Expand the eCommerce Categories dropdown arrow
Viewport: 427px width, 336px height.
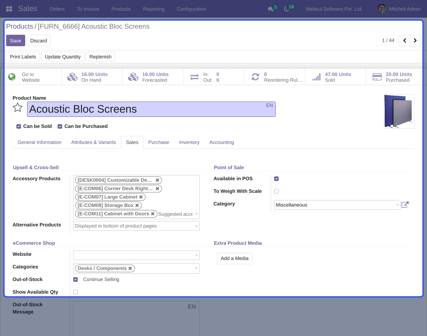[196, 268]
